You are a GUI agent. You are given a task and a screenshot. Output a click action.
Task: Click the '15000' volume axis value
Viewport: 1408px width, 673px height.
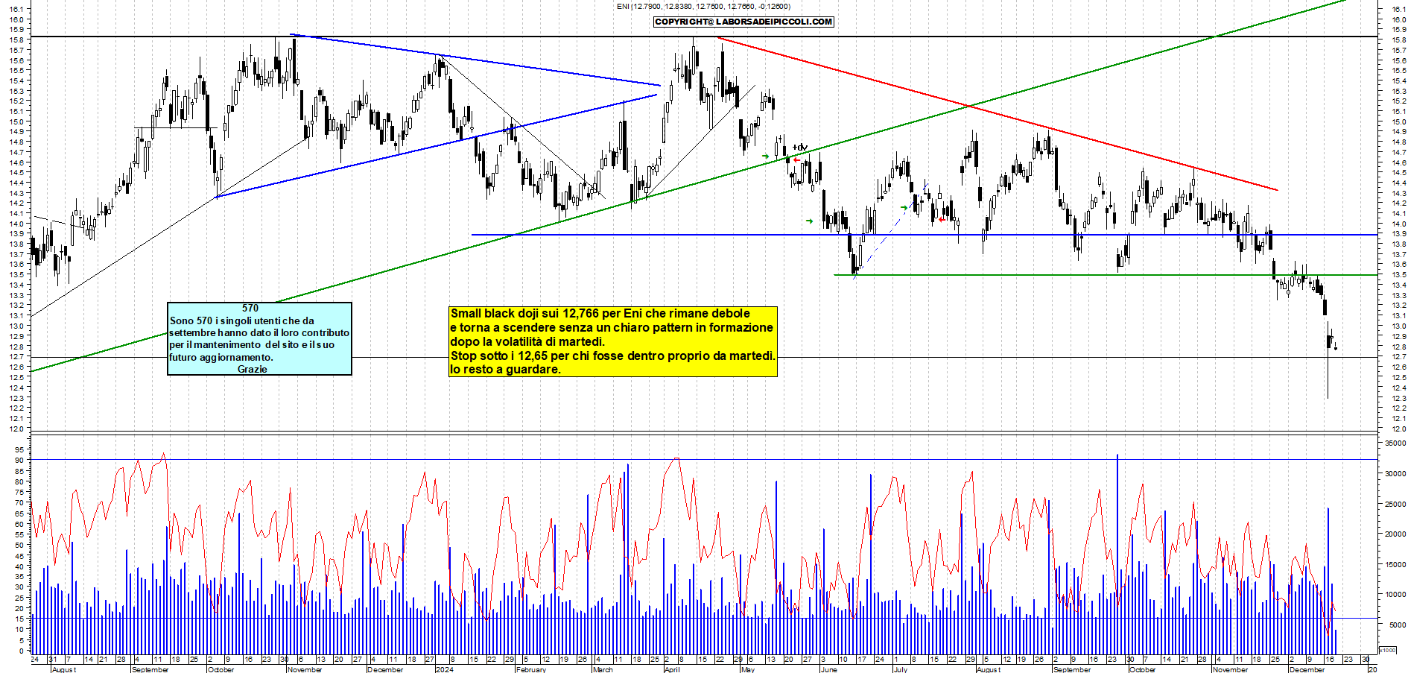tap(1395, 565)
